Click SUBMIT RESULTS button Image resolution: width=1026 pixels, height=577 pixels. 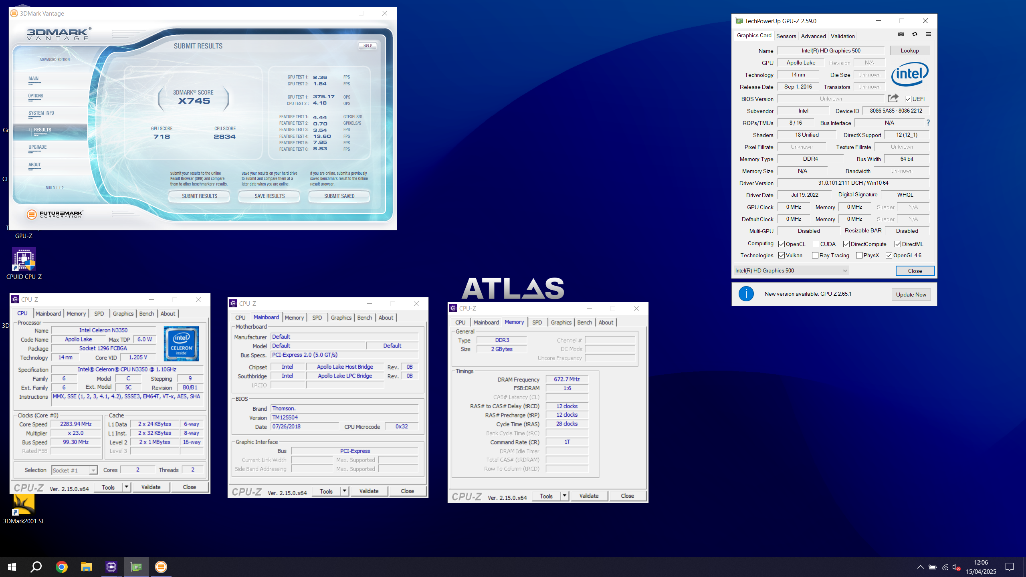pyautogui.click(x=200, y=196)
